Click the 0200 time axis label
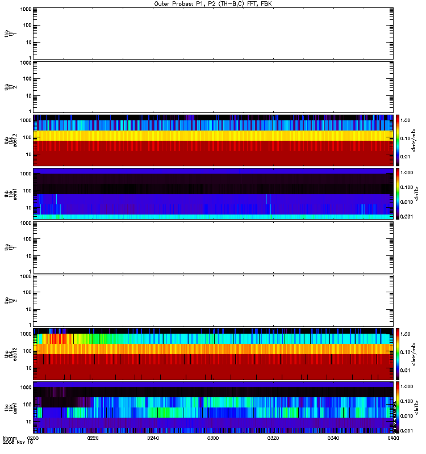The image size is (426, 454). tap(33, 438)
